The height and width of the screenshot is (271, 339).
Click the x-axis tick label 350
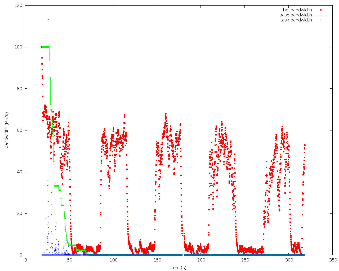coord(333,260)
